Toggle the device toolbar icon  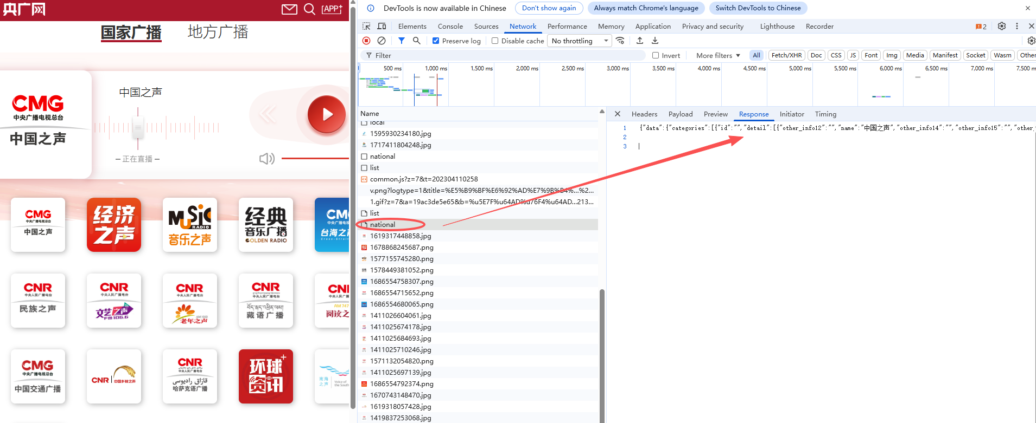click(x=382, y=26)
